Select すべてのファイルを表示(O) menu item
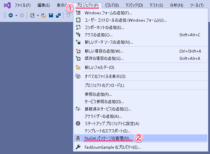The height and width of the screenshot is (154, 210). [141, 77]
